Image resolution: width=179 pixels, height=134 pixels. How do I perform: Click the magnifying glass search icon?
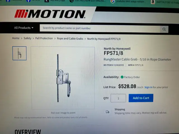164,29
